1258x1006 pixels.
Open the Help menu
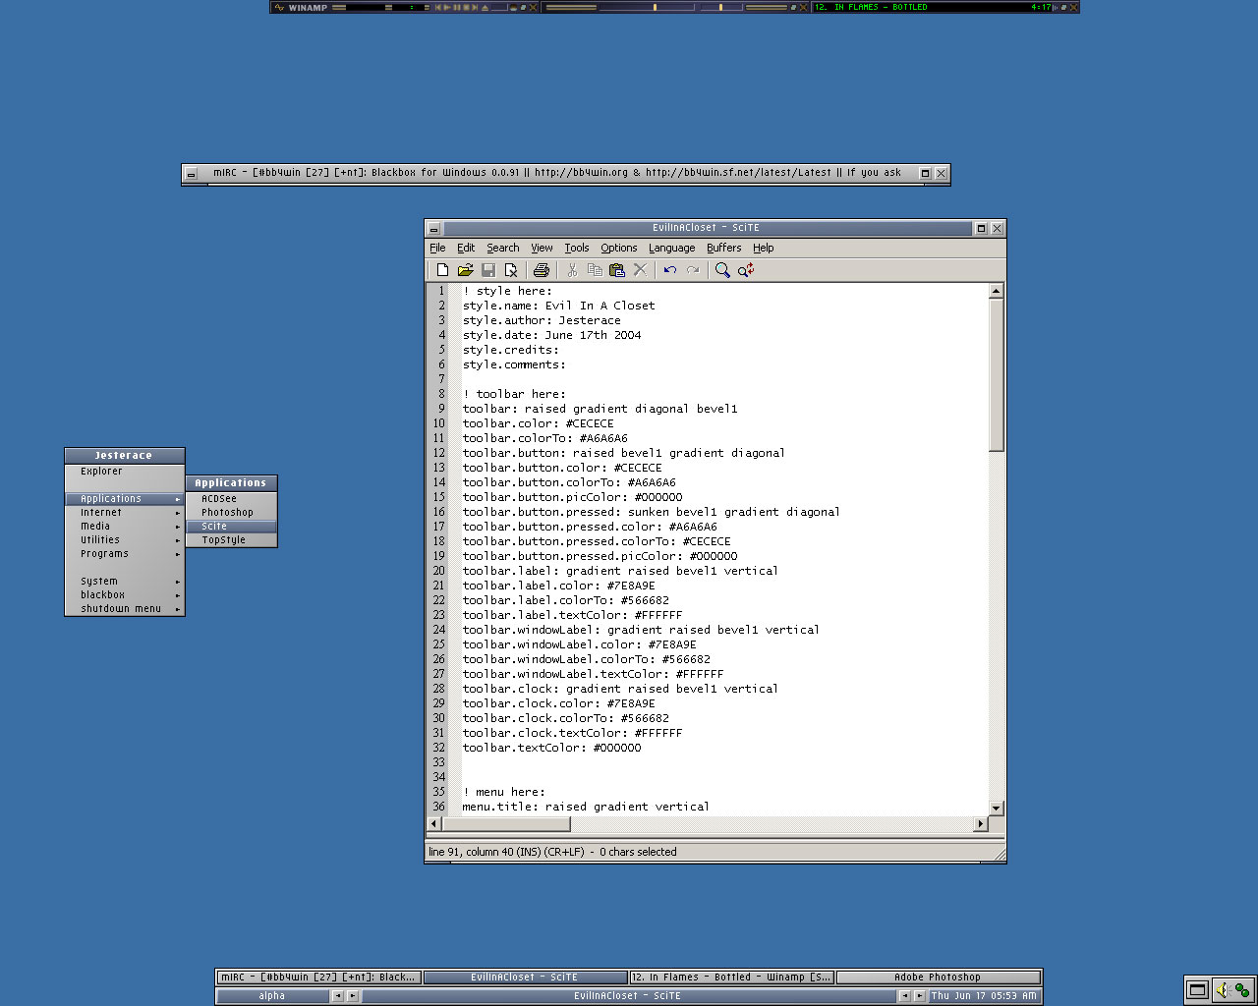click(x=764, y=248)
